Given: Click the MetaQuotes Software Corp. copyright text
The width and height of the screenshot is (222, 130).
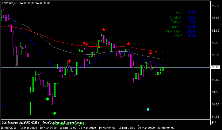Looking at the screenshot, I should point(62,123).
